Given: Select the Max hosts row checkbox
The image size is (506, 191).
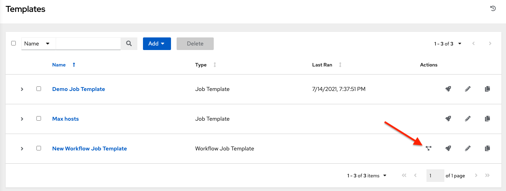Looking at the screenshot, I should pyautogui.click(x=39, y=119).
